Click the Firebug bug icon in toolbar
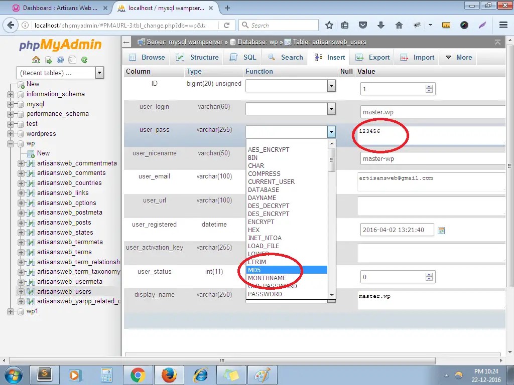The image size is (514, 385). tap(417, 25)
